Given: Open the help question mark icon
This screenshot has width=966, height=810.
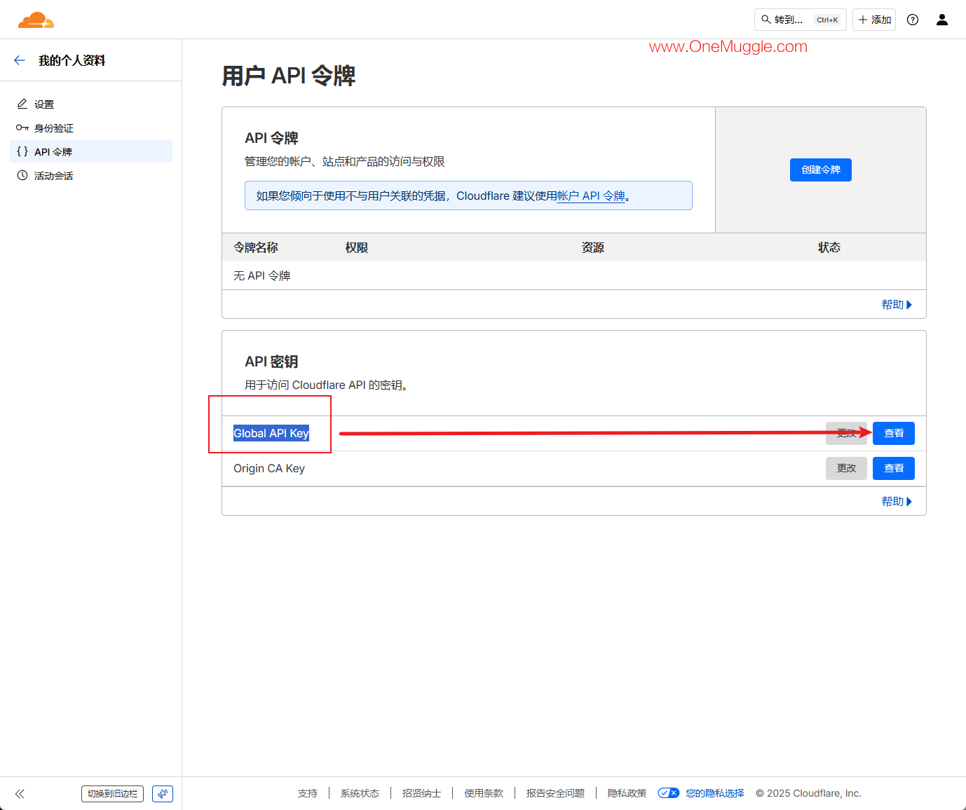Looking at the screenshot, I should coord(913,20).
